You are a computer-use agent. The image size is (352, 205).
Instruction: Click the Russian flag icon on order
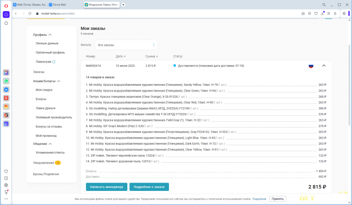coord(311,66)
